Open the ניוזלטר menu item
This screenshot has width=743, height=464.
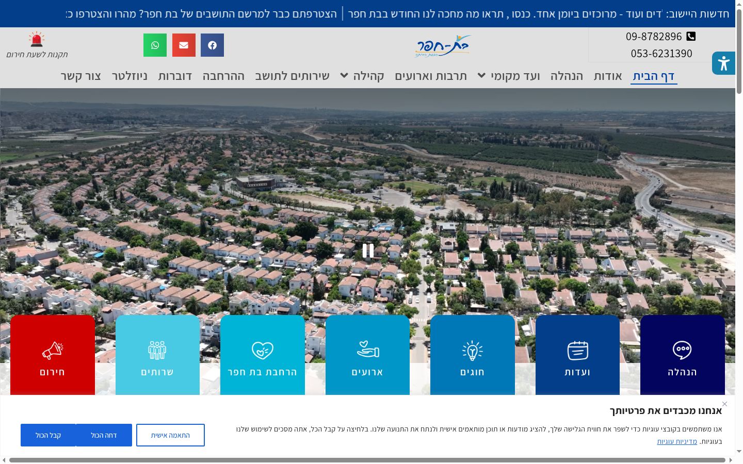130,76
